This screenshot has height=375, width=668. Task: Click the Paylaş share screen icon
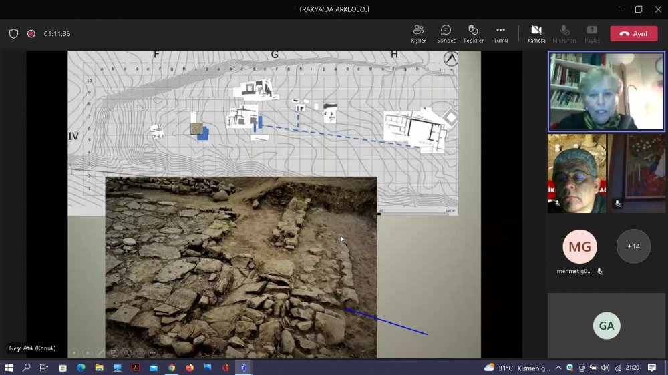click(592, 33)
